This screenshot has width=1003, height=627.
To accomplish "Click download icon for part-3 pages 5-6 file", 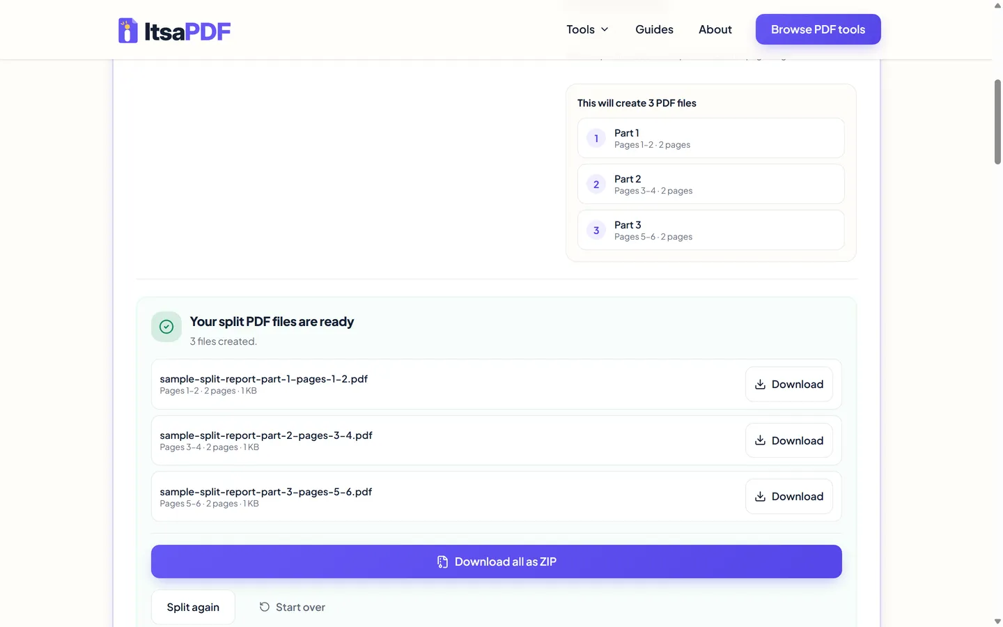I will [761, 497].
